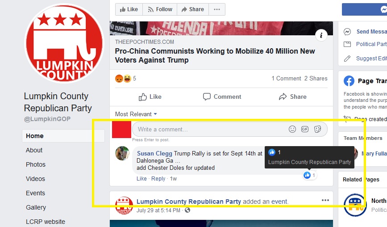Open the three-dot menu beside the Share button
The width and height of the screenshot is (387, 227).
click(217, 9)
